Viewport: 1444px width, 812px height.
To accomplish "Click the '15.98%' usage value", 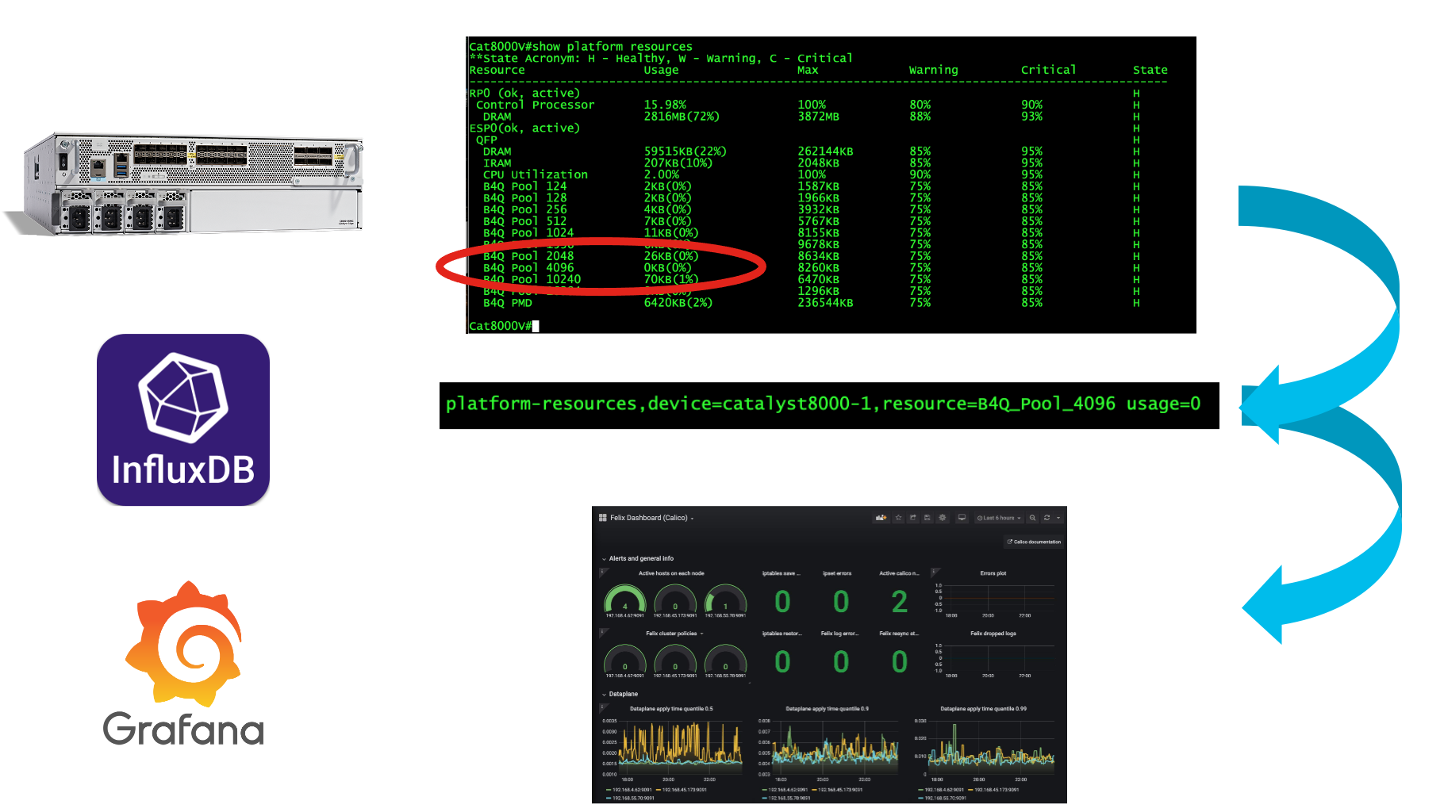I will [665, 105].
